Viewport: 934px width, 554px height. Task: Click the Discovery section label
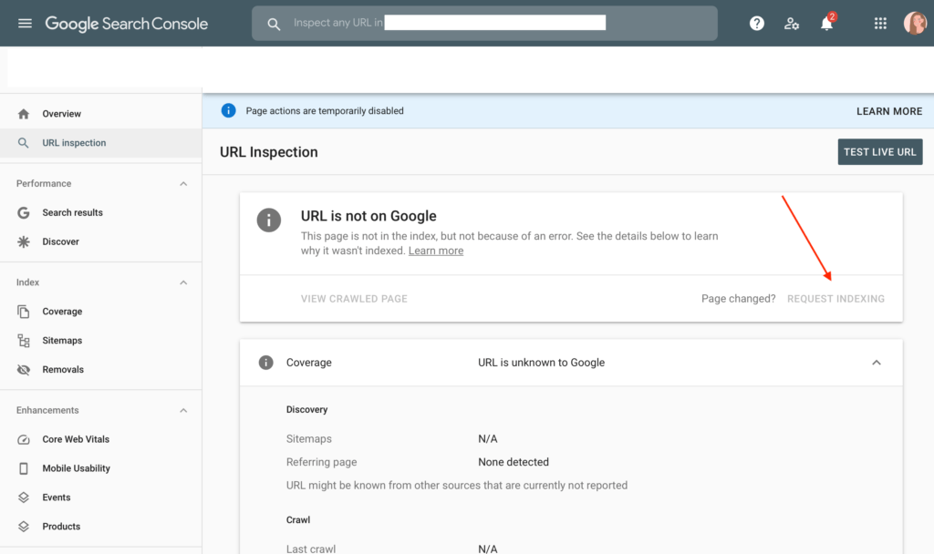(306, 409)
